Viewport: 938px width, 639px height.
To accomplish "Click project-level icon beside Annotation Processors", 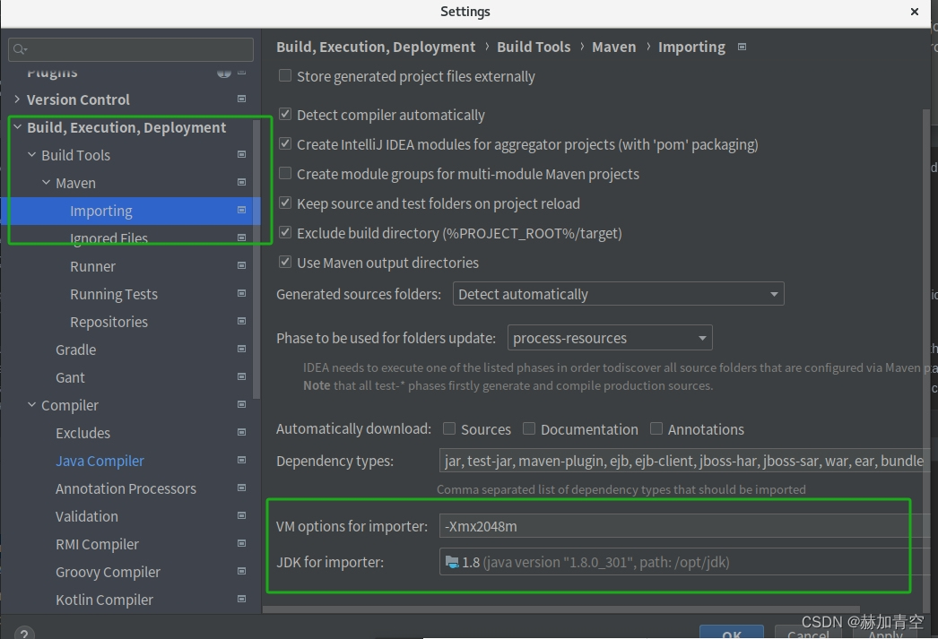I will pyautogui.click(x=242, y=488).
